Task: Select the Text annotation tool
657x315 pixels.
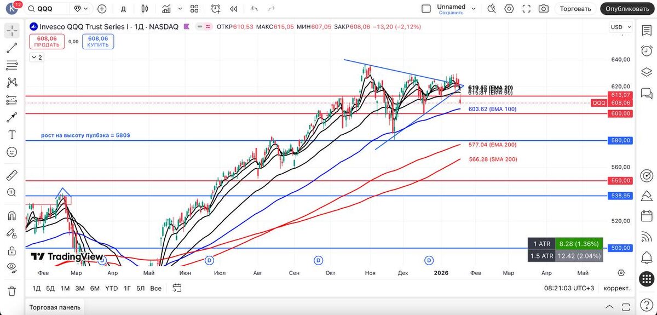Action: (x=11, y=135)
